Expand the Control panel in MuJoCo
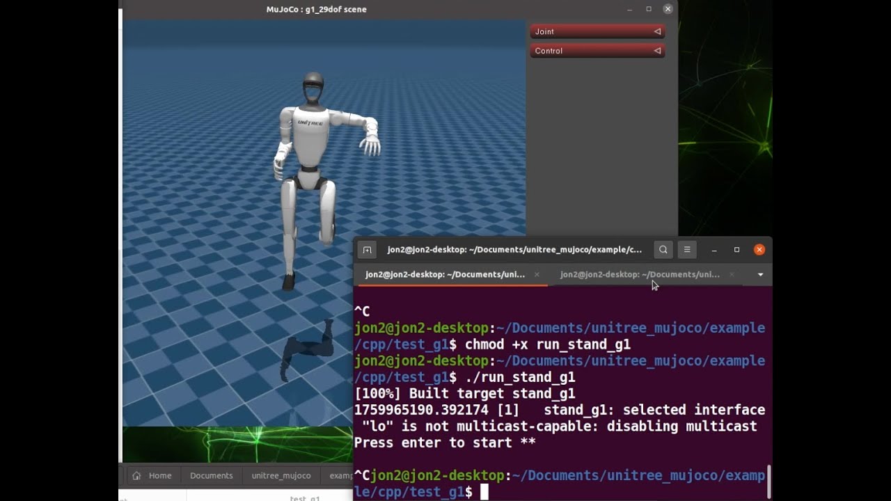The height and width of the screenshot is (501, 891). [x=597, y=51]
